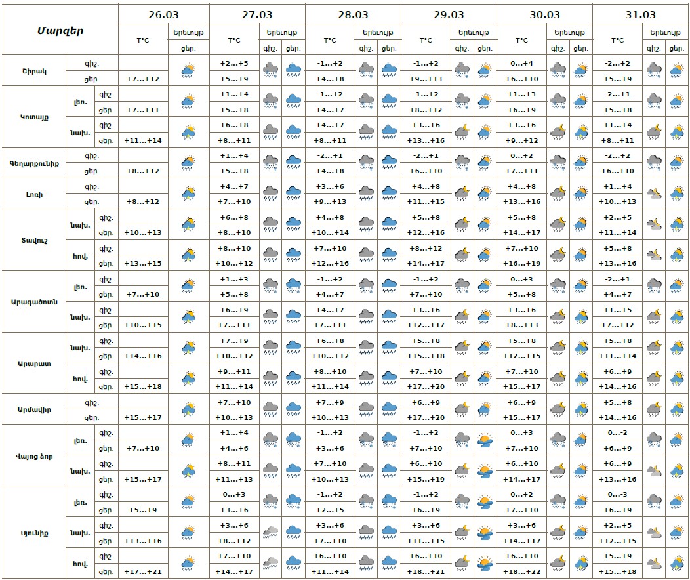Click Շիրակ daytime temperature +7…+12 cell
Screen dimensions: 690x580
(142, 79)
